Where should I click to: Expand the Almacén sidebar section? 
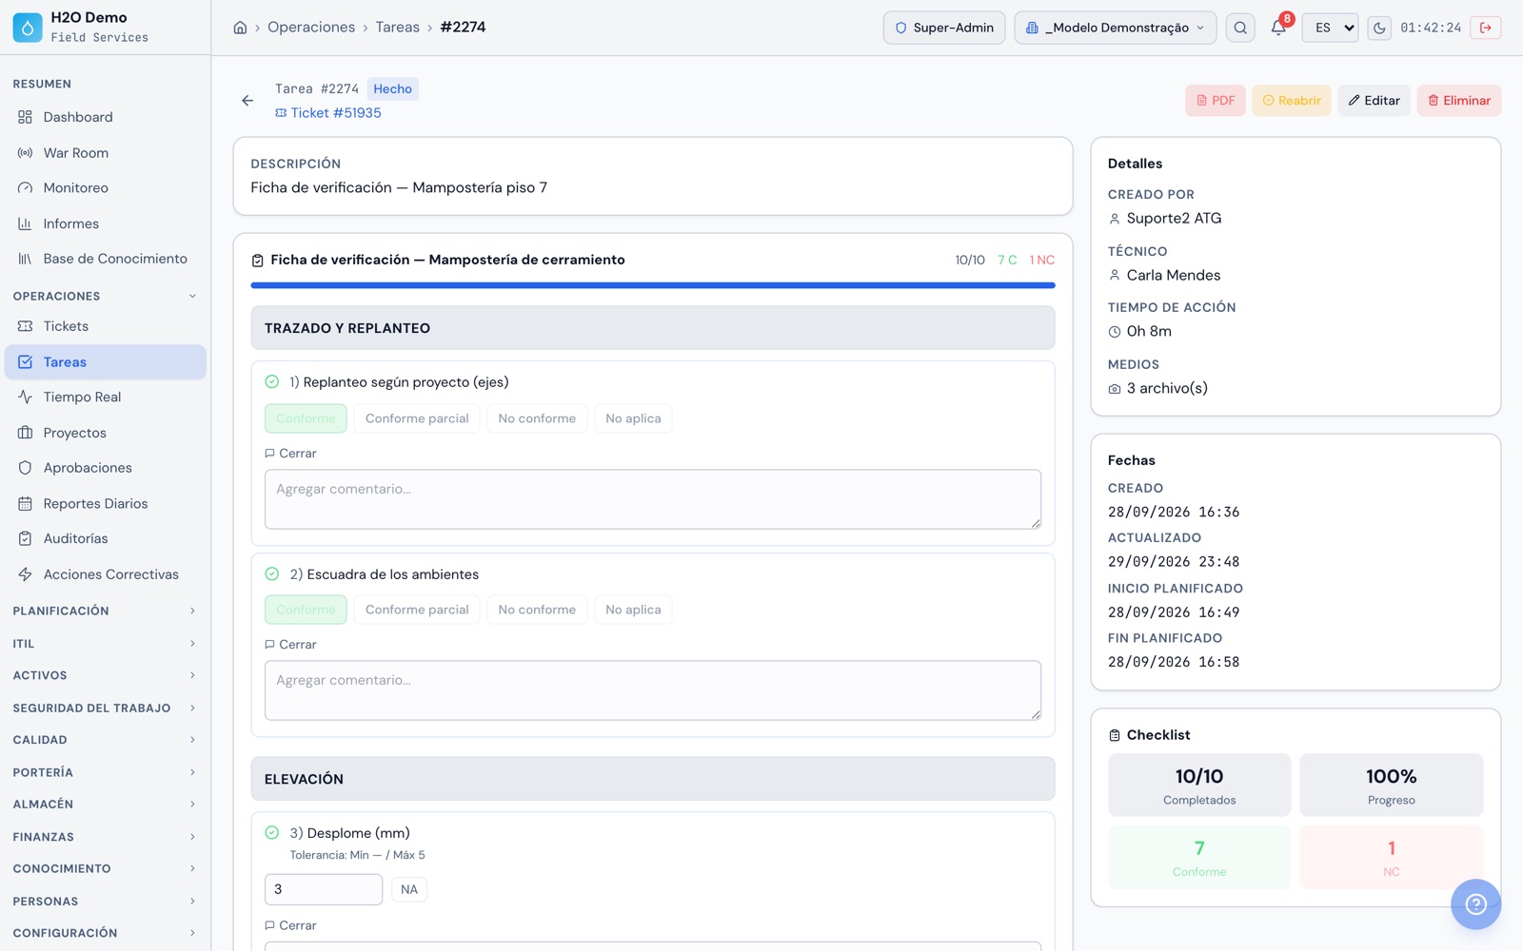coord(105,805)
